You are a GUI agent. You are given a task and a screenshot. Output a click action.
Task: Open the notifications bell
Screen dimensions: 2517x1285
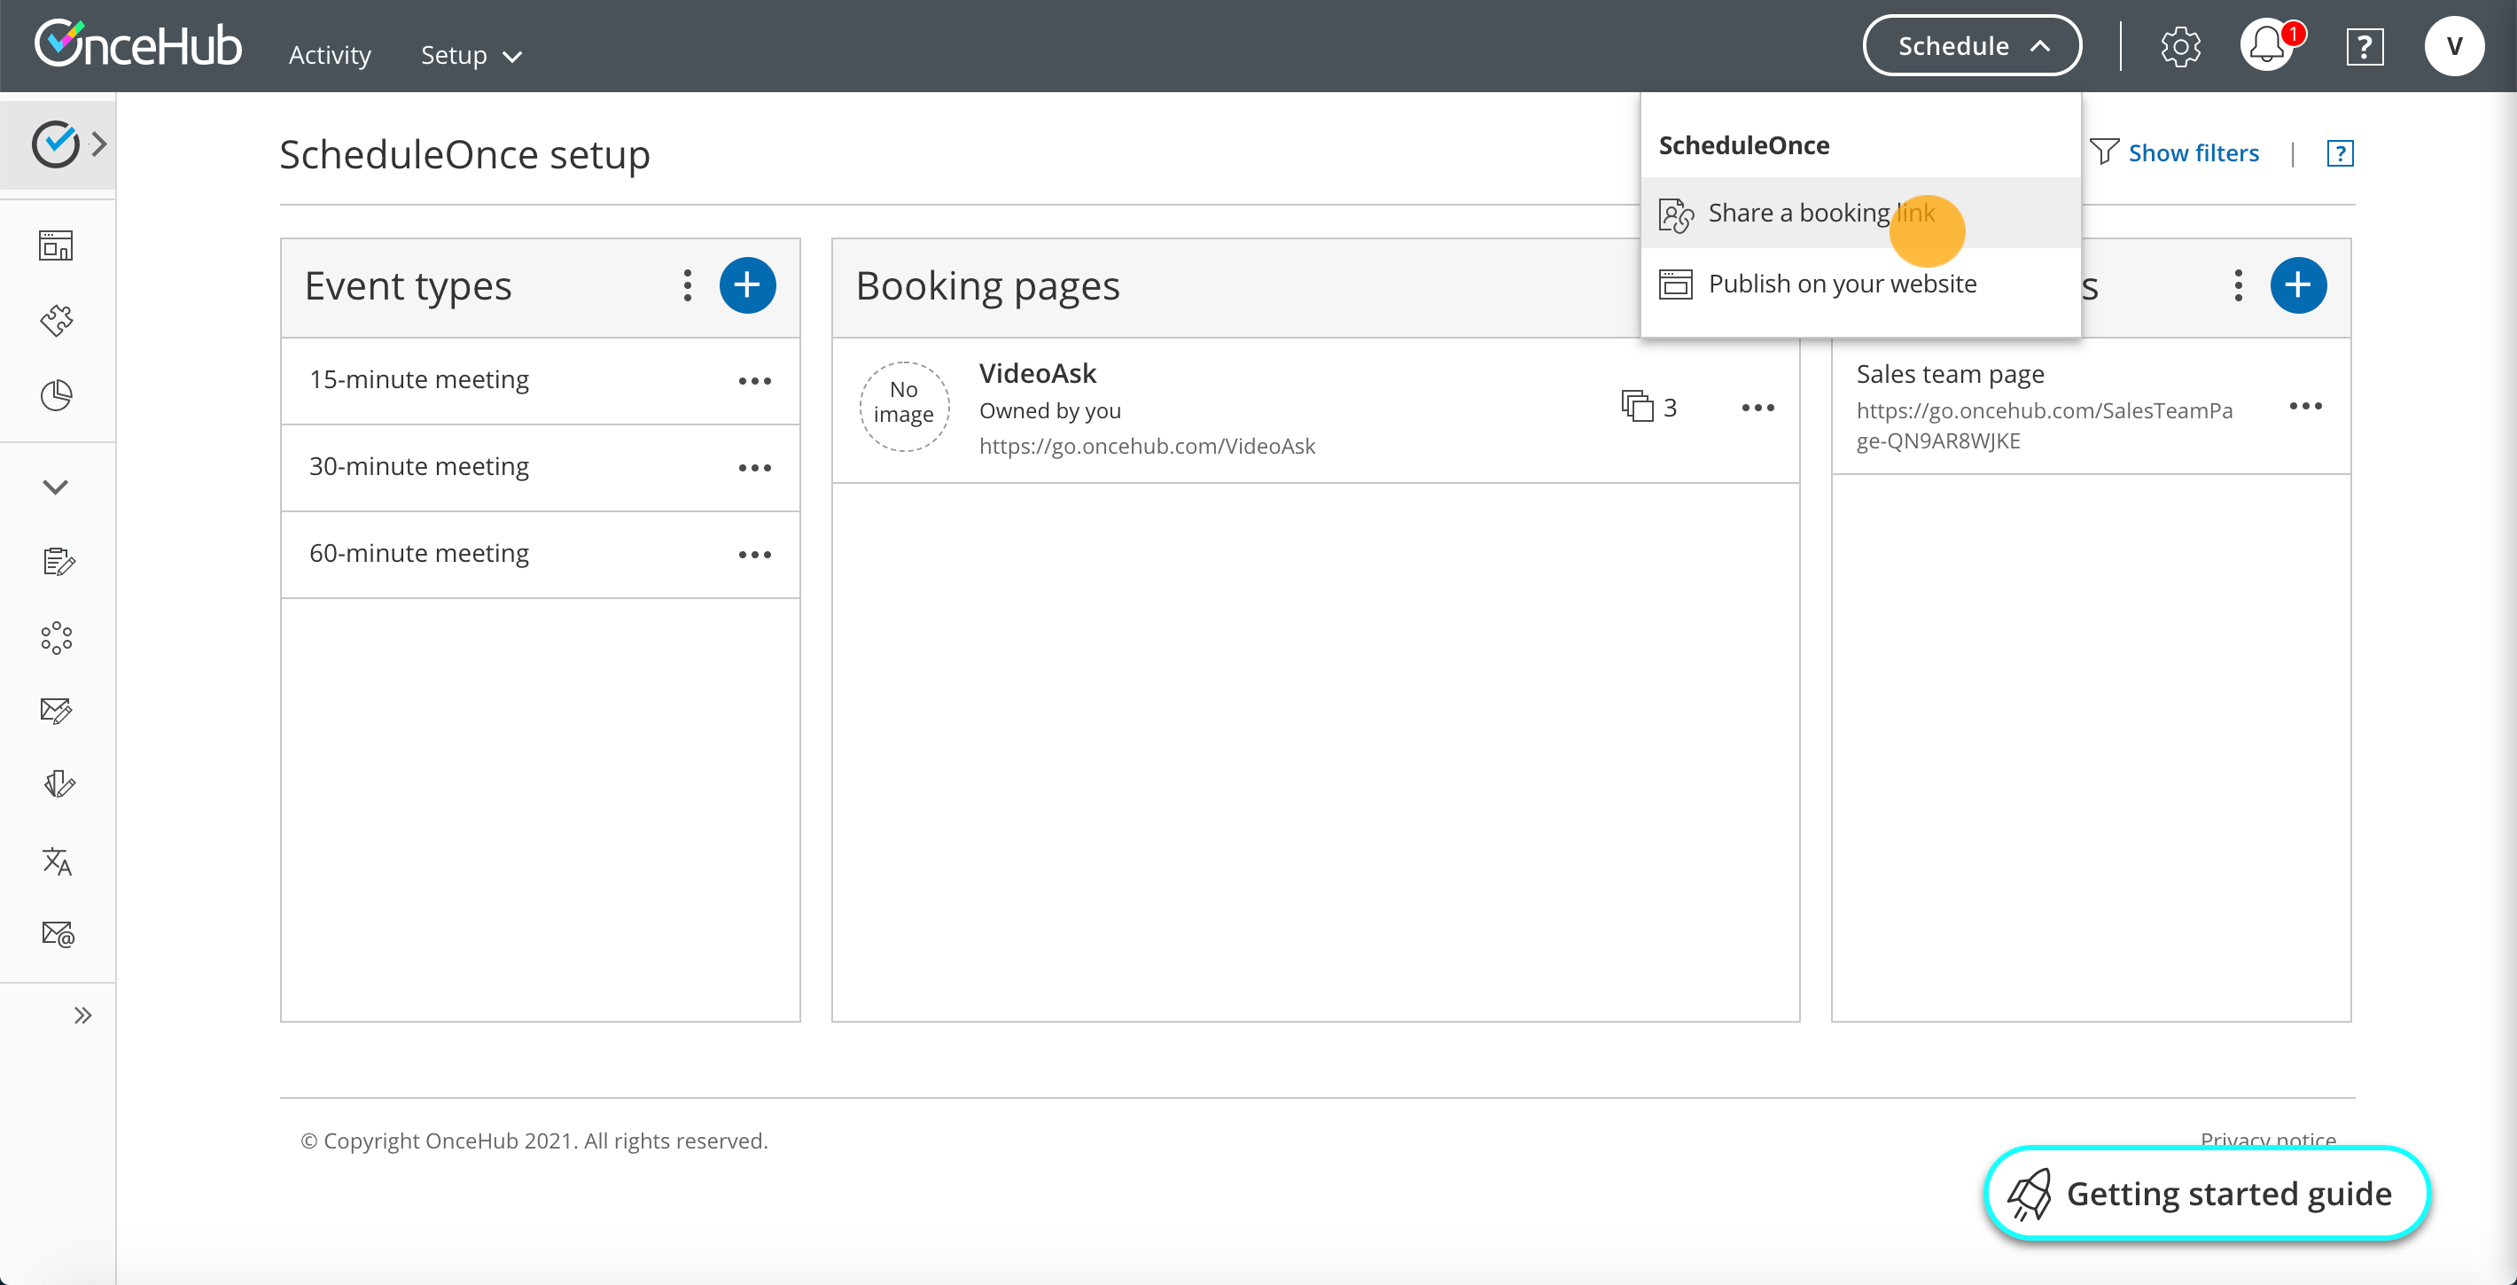point(2267,46)
